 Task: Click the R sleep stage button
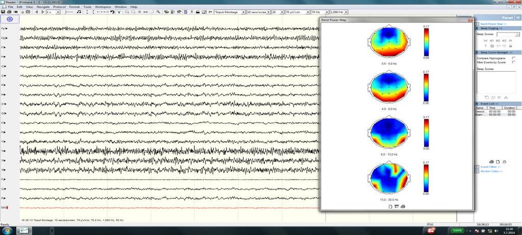coord(510,41)
